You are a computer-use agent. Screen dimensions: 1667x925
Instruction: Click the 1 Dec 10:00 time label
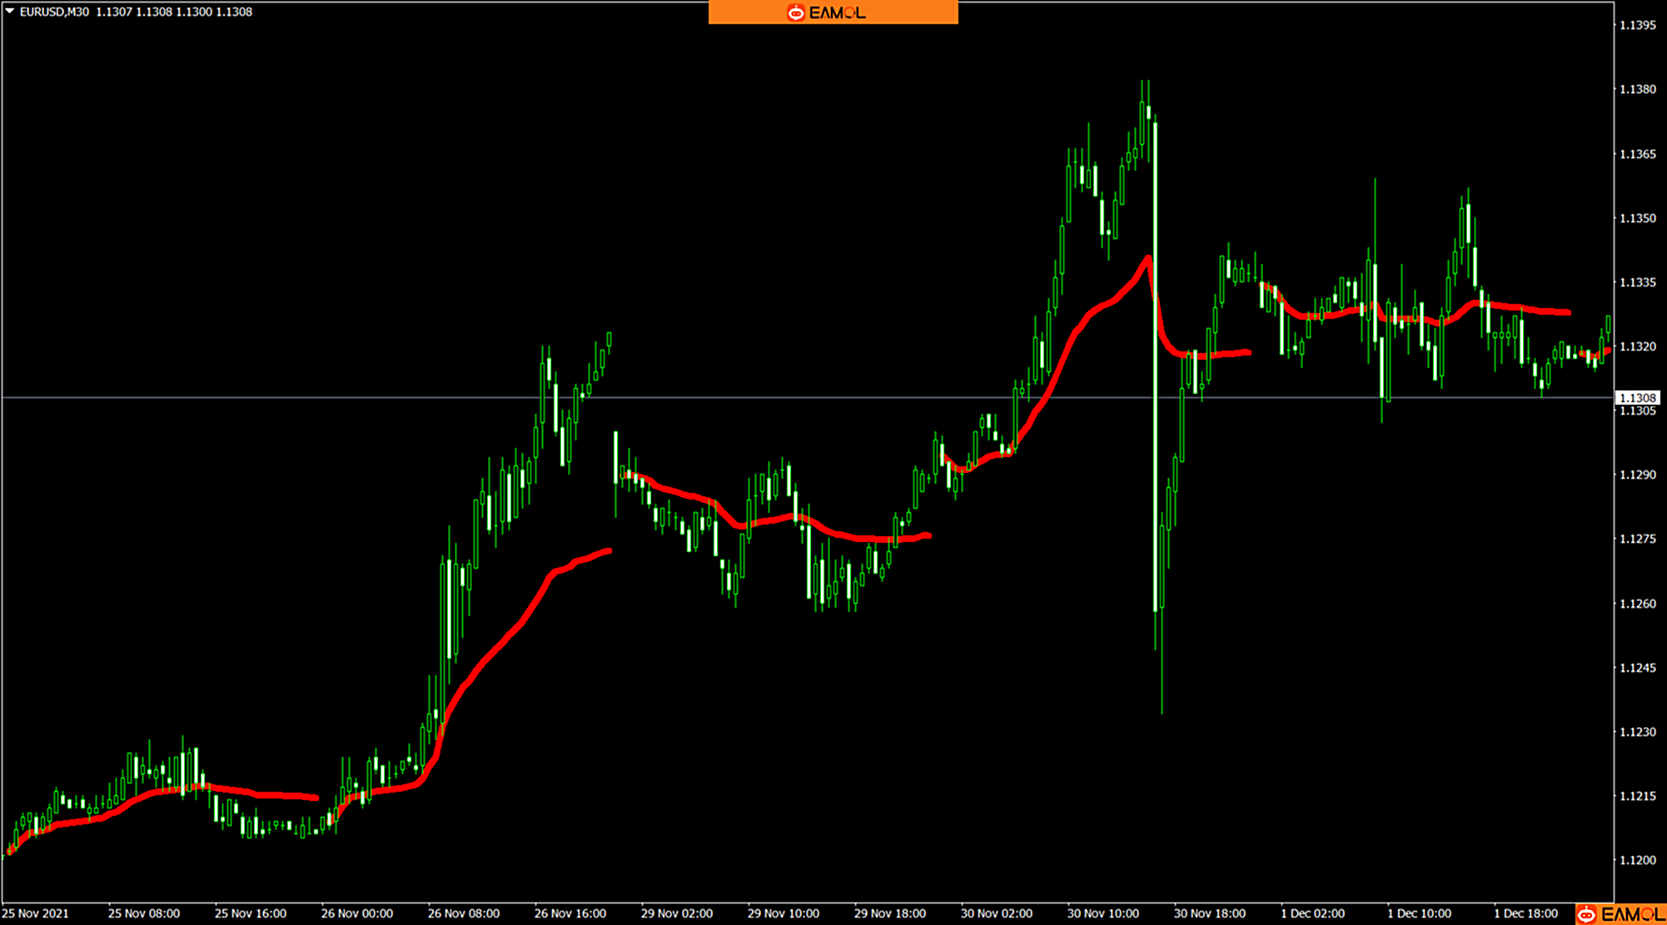pyautogui.click(x=1420, y=913)
